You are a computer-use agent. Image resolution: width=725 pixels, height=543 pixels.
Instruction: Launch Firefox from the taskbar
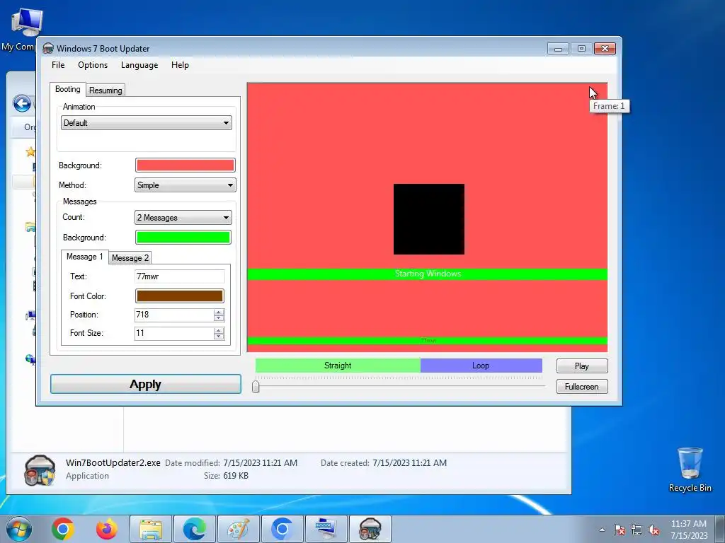tap(107, 529)
